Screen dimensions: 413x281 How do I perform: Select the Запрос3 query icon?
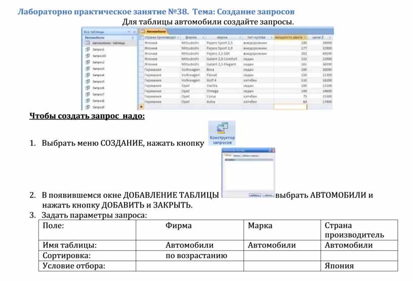[x=88, y=68]
